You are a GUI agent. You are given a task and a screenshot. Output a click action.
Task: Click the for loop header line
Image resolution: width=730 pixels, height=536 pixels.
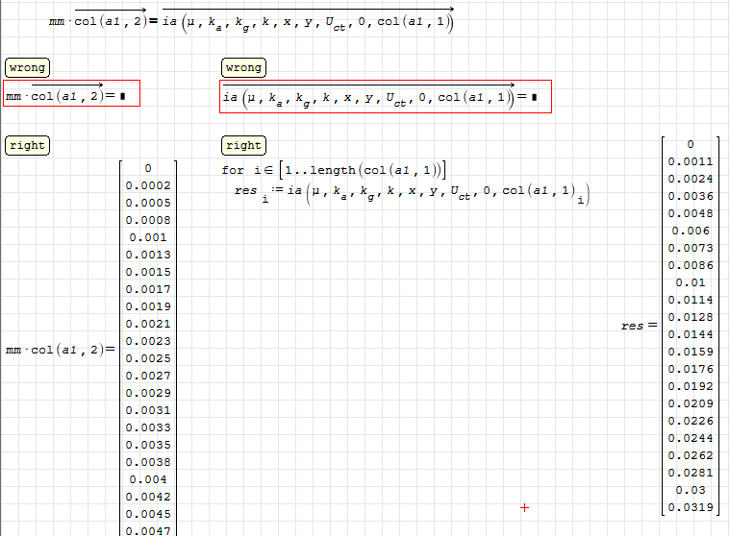click(x=333, y=170)
